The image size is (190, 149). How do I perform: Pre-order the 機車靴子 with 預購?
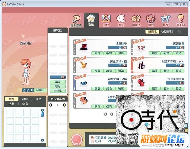121,53
